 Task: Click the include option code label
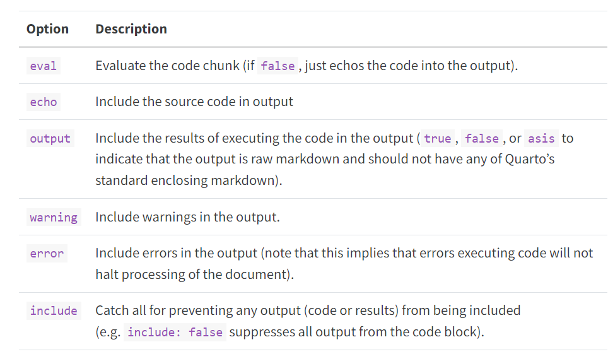(x=54, y=310)
